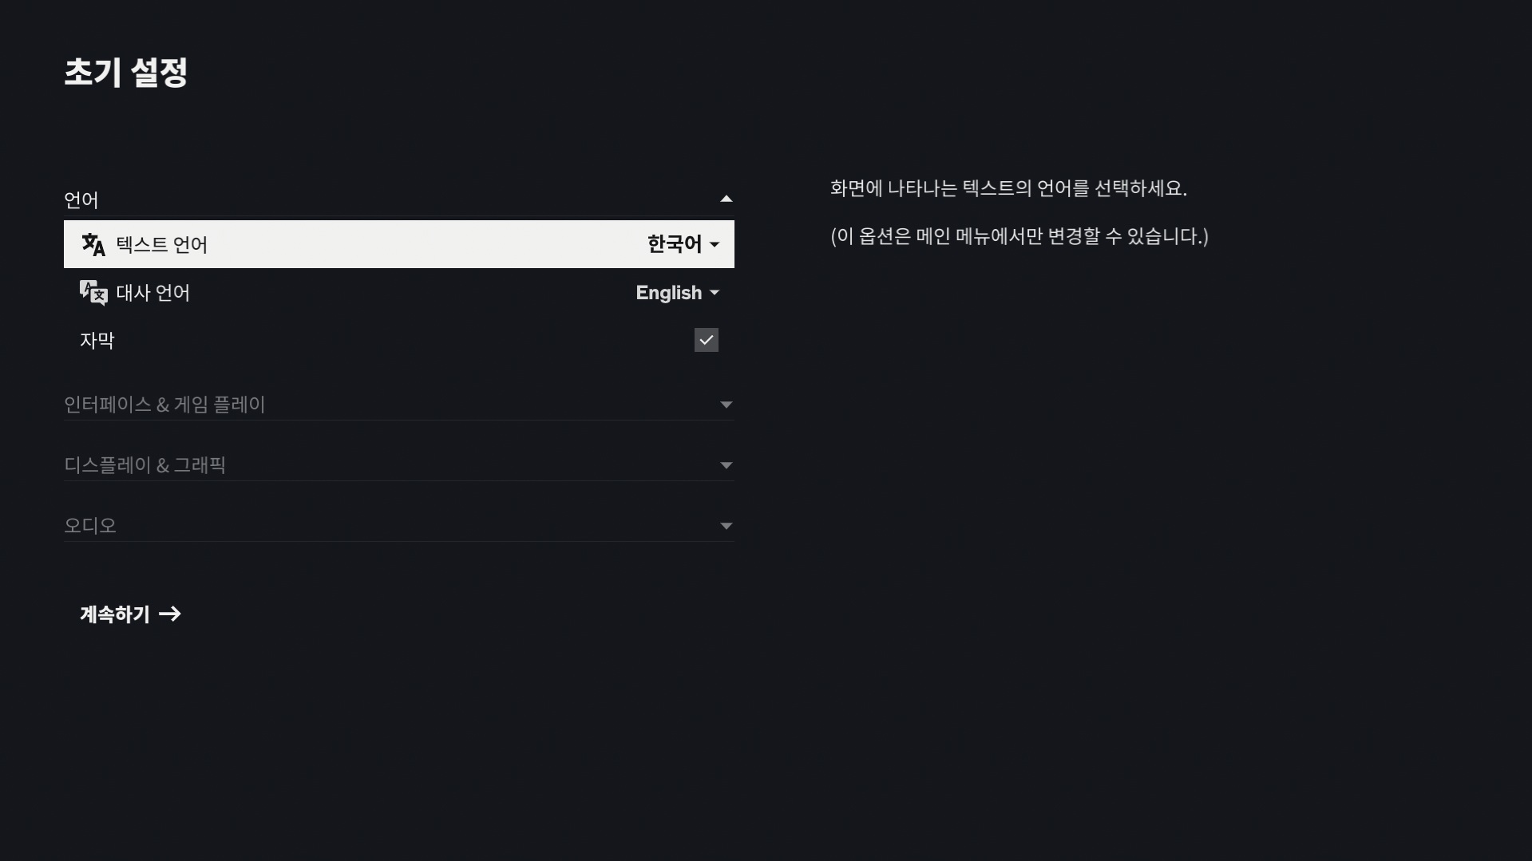Click the 대사 언어 speech translation icon
Screen dimensions: 1532x861
(x=93, y=293)
